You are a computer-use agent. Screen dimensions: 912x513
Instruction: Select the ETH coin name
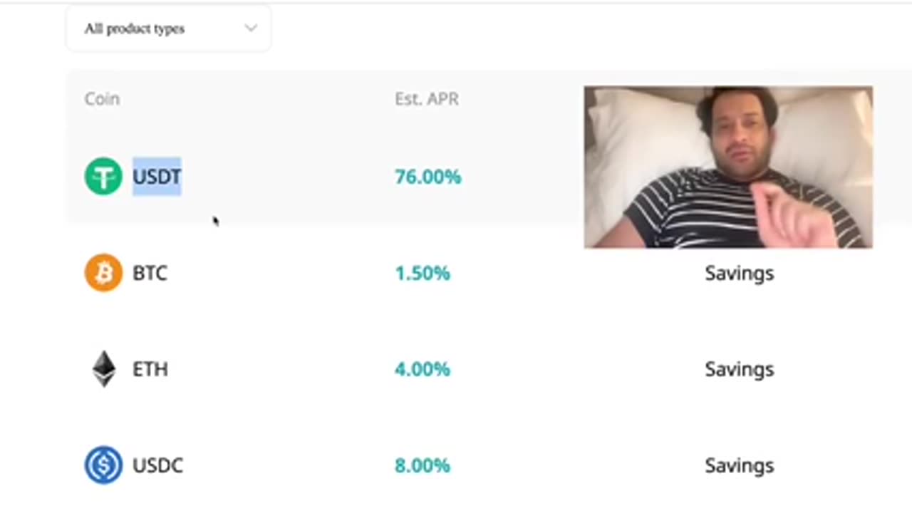(x=150, y=369)
